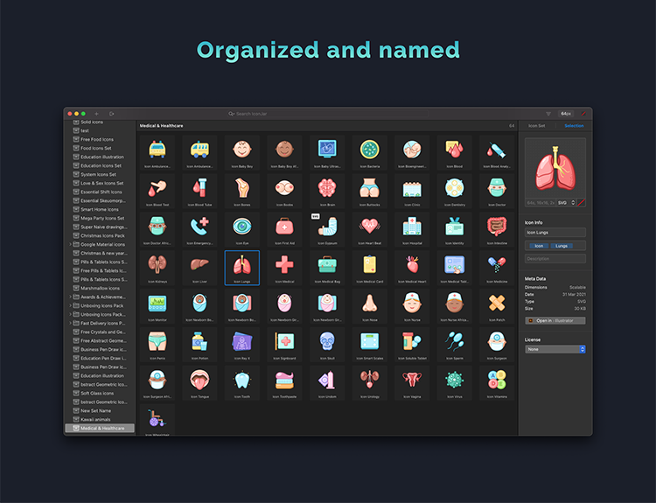Expand the Awards & Achievements sidebar group
The height and width of the screenshot is (503, 656).
[x=70, y=297]
